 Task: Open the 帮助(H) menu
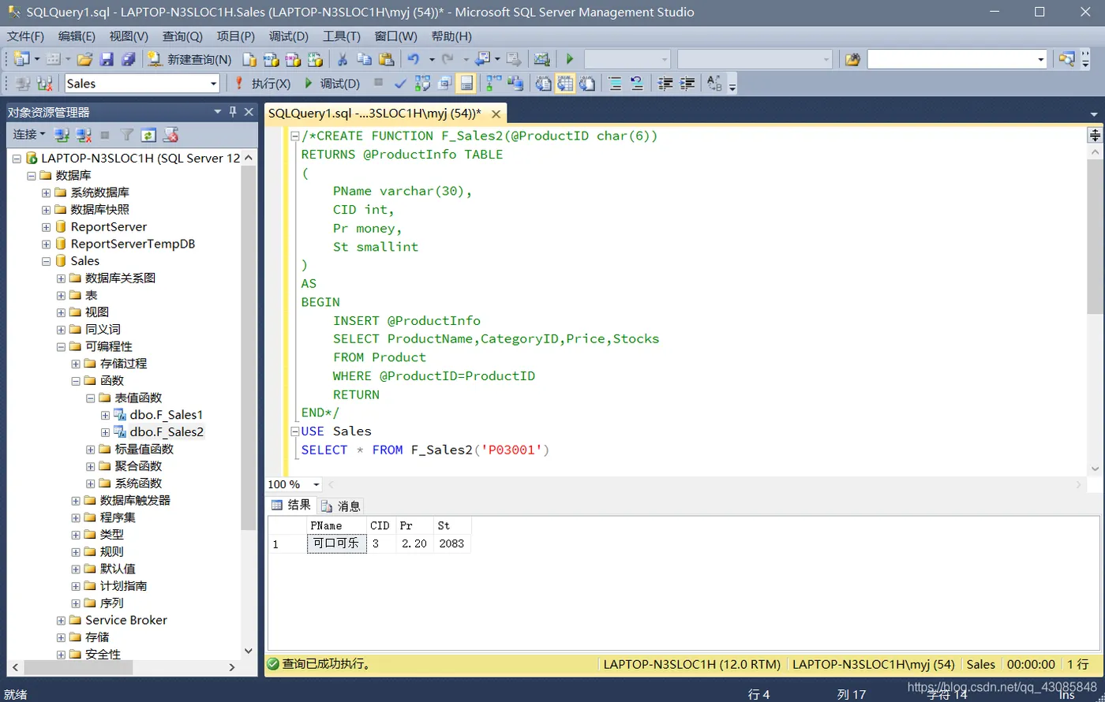(x=451, y=36)
